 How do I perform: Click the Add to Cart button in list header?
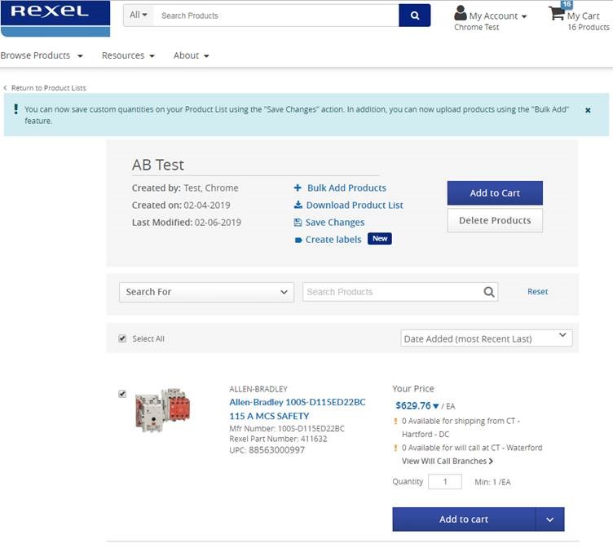click(x=495, y=192)
